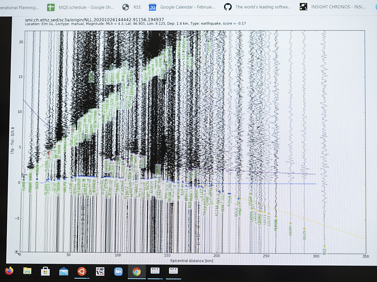Open the VNC viewer taskbar icon
The width and height of the screenshot is (377, 282).
100,271
